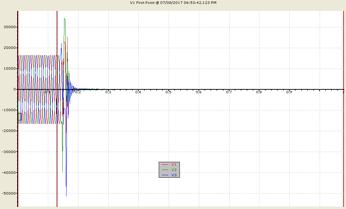Click the 0.5 x-axis tick label

[168, 92]
